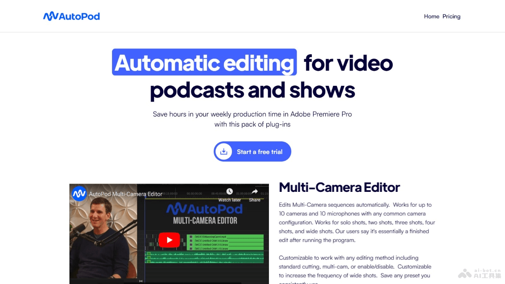Click the 00:30:00:00 timeline ruler mark
The height and width of the screenshot is (284, 505).
[194, 194]
